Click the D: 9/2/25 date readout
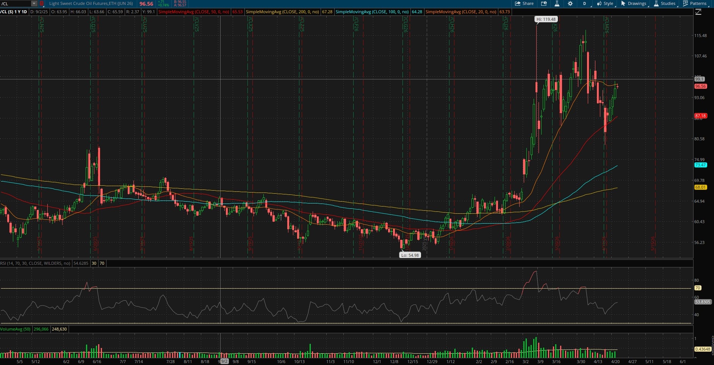The height and width of the screenshot is (365, 714). pos(39,12)
